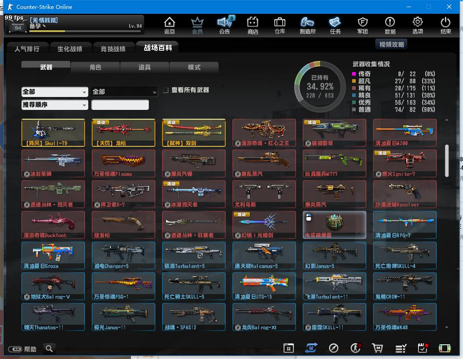This screenshot has width=463, height=359.
Task: Select the 道具 sub-tab
Action: pos(144,67)
